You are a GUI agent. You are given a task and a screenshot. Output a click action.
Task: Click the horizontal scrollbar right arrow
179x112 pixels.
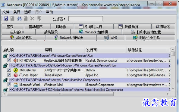[x=168, y=94]
